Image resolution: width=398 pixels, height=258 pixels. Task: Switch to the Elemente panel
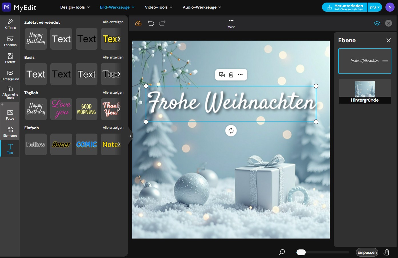(x=10, y=132)
